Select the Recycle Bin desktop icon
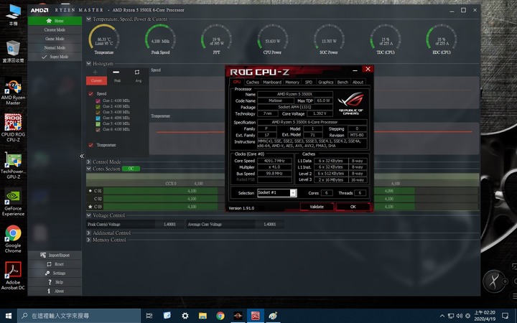Screen dimensions: 517x323 (x=13, y=52)
